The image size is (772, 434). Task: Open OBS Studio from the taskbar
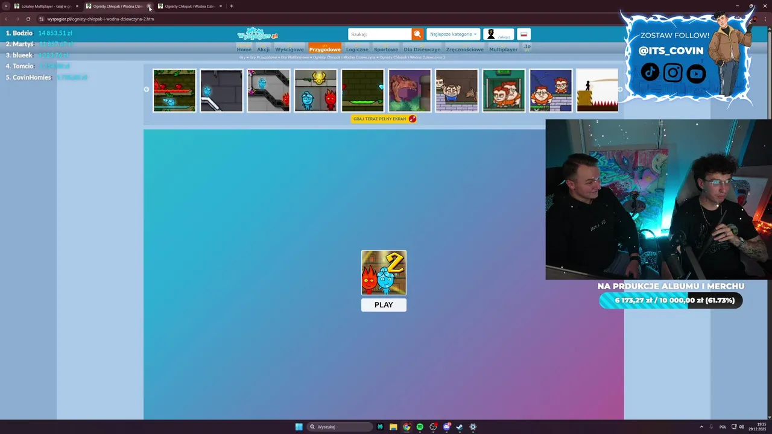[x=433, y=427]
